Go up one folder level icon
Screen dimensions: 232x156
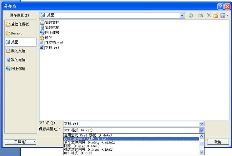tap(200, 15)
